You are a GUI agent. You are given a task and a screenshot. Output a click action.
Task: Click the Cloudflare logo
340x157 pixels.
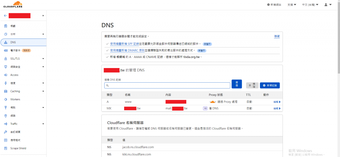click(13, 4)
